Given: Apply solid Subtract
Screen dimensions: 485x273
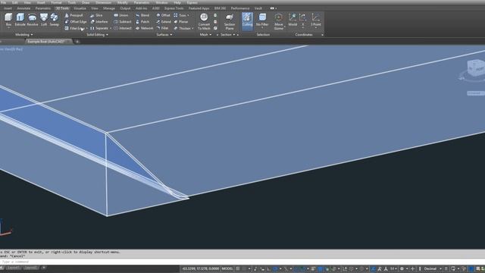Looking at the screenshot, I should 123,22.
